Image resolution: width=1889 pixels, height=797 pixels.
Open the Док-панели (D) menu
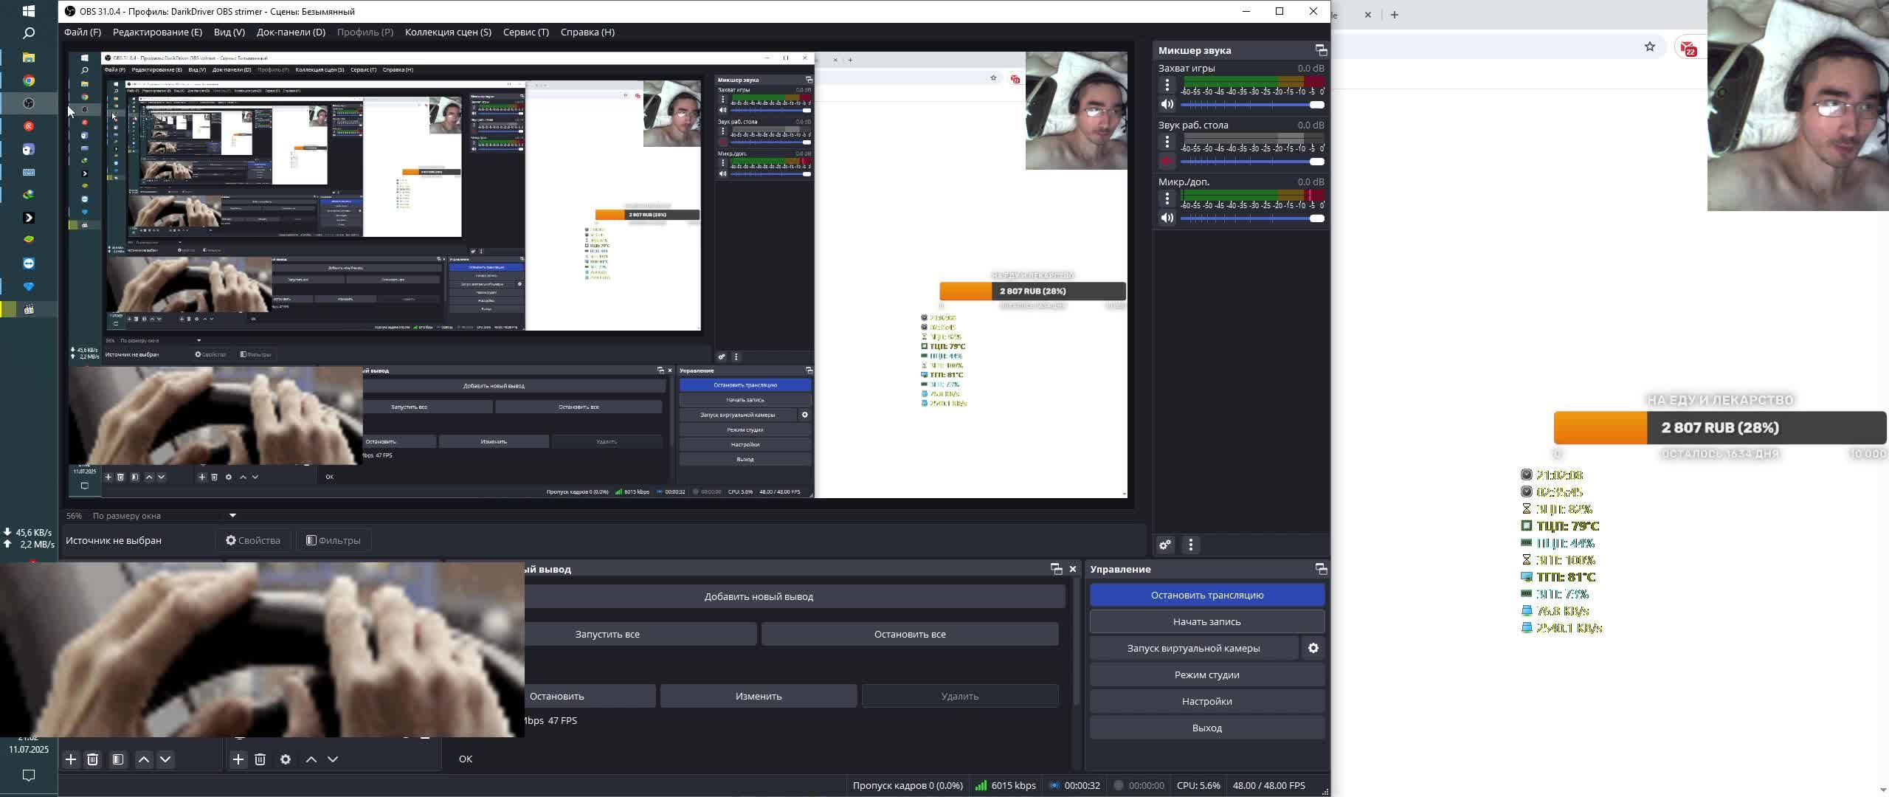tap(291, 32)
